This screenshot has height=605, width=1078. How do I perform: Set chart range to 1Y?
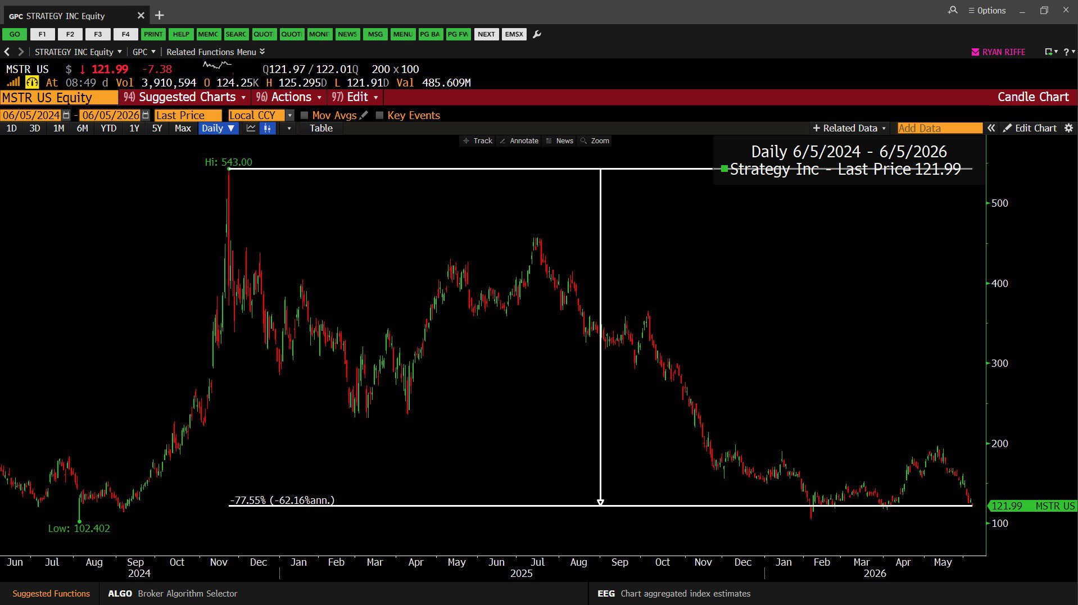134,128
